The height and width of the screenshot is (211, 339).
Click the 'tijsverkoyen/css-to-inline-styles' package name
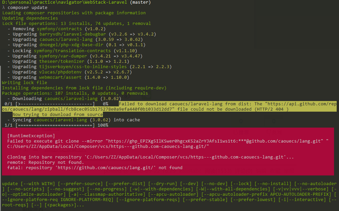pyautogui.click(x=83, y=67)
